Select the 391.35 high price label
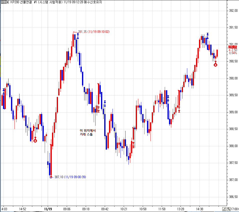239x212 pixels. click(x=94, y=32)
